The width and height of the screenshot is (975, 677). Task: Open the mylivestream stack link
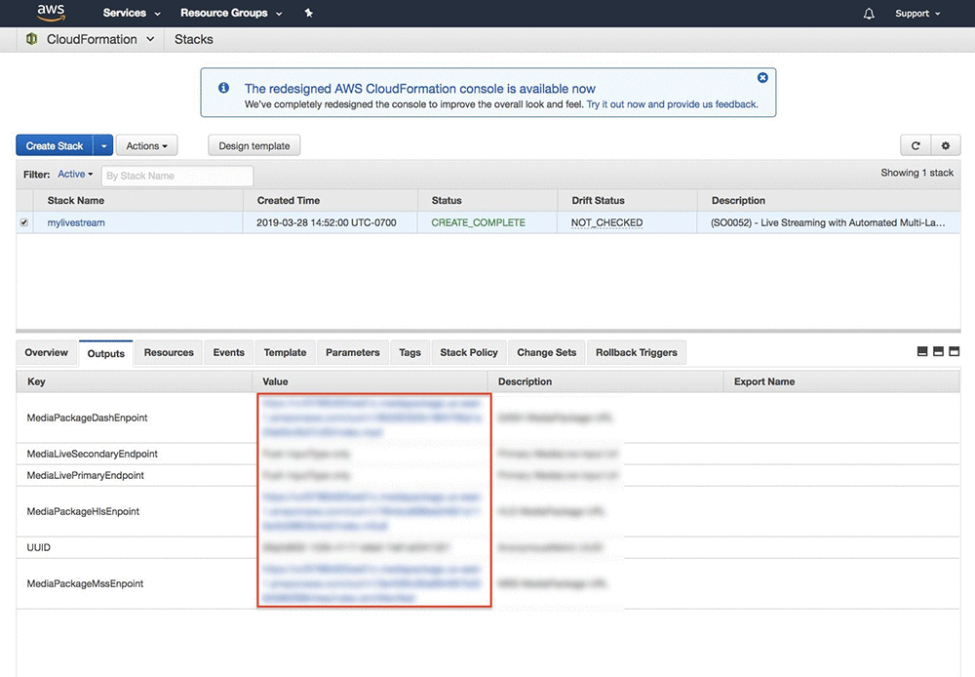pyautogui.click(x=76, y=222)
